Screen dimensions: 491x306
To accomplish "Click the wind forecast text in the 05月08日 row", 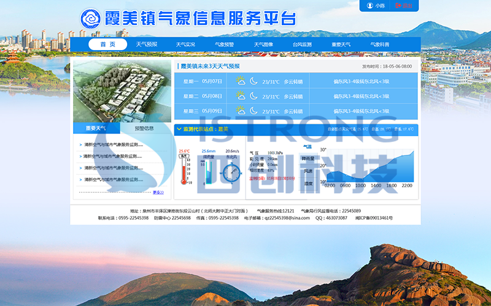I will (x=361, y=96).
